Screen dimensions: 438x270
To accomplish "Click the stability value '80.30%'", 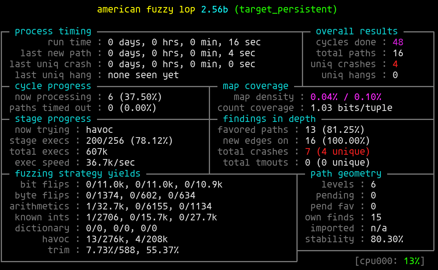I will (x=387, y=239).
